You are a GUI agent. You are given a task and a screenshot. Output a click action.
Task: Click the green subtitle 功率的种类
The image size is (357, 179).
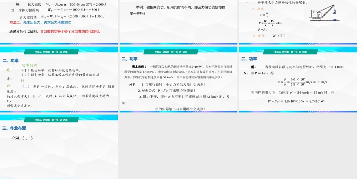click(x=30, y=65)
